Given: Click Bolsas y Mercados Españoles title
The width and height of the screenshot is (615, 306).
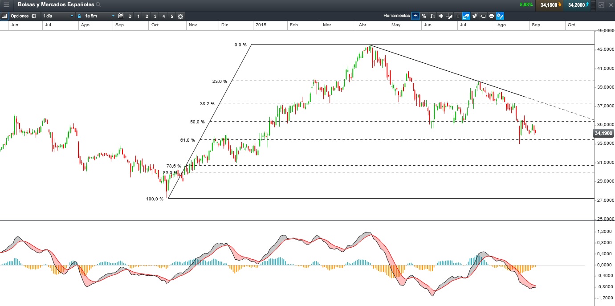Looking at the screenshot, I should 56,4.
